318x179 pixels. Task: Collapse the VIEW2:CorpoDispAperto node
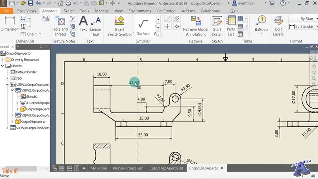pos(12,90)
